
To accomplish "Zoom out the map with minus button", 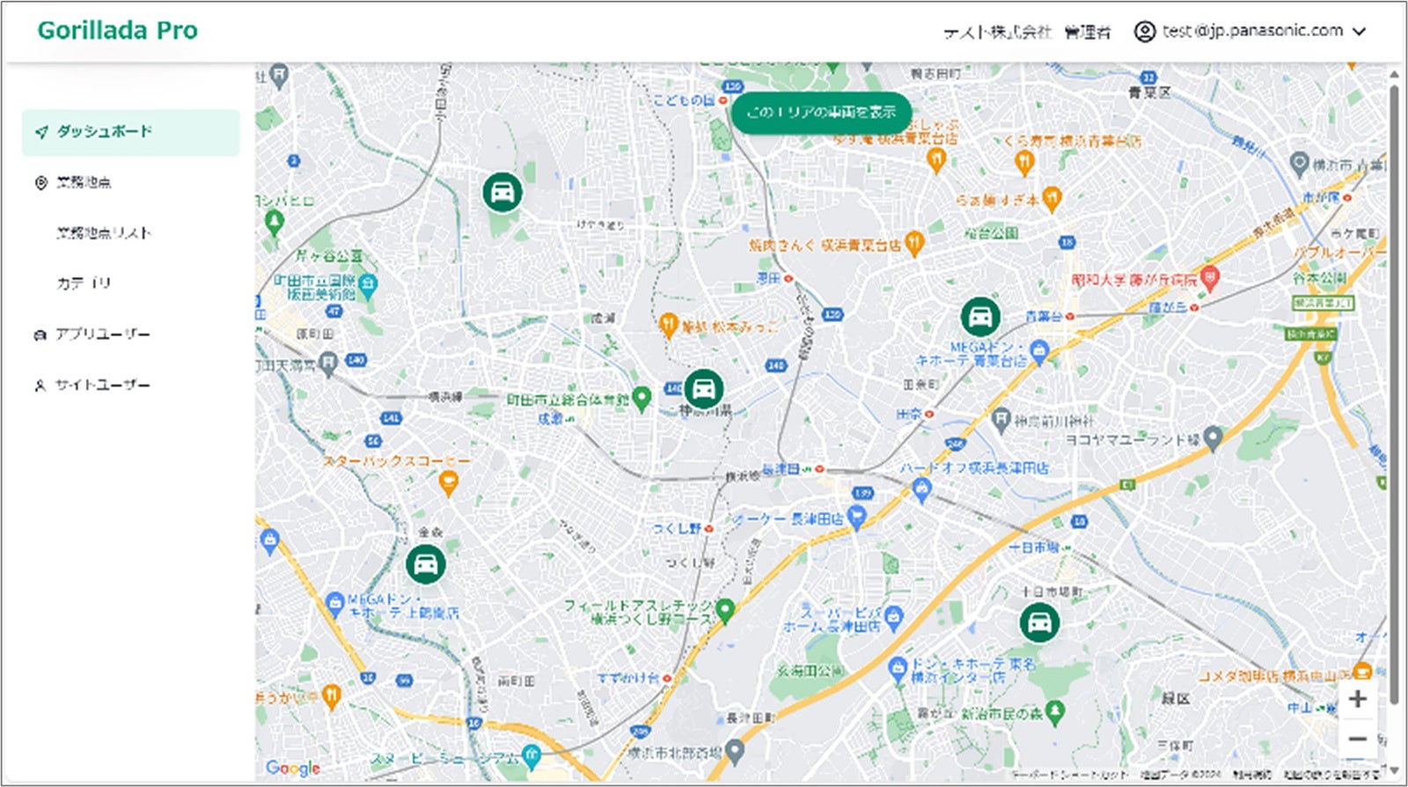I will 1357,739.
